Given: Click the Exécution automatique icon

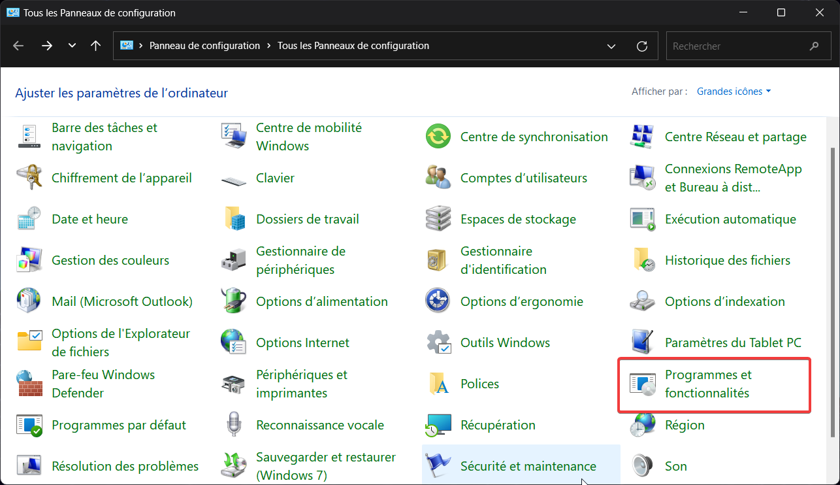Looking at the screenshot, I should pos(642,219).
